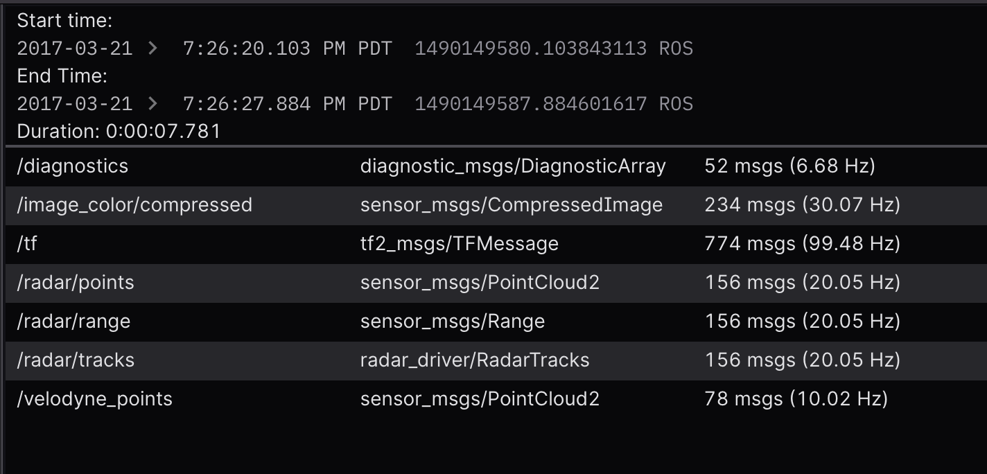
Task: Select the end ROS timestamp 1490149587.884601617
Action: coord(530,104)
